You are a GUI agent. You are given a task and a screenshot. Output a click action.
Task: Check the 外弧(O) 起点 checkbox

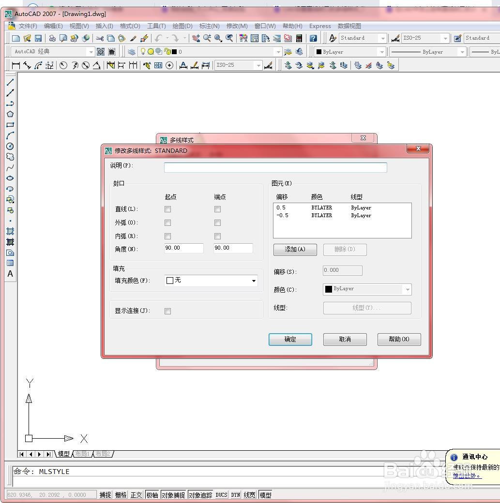coord(167,222)
